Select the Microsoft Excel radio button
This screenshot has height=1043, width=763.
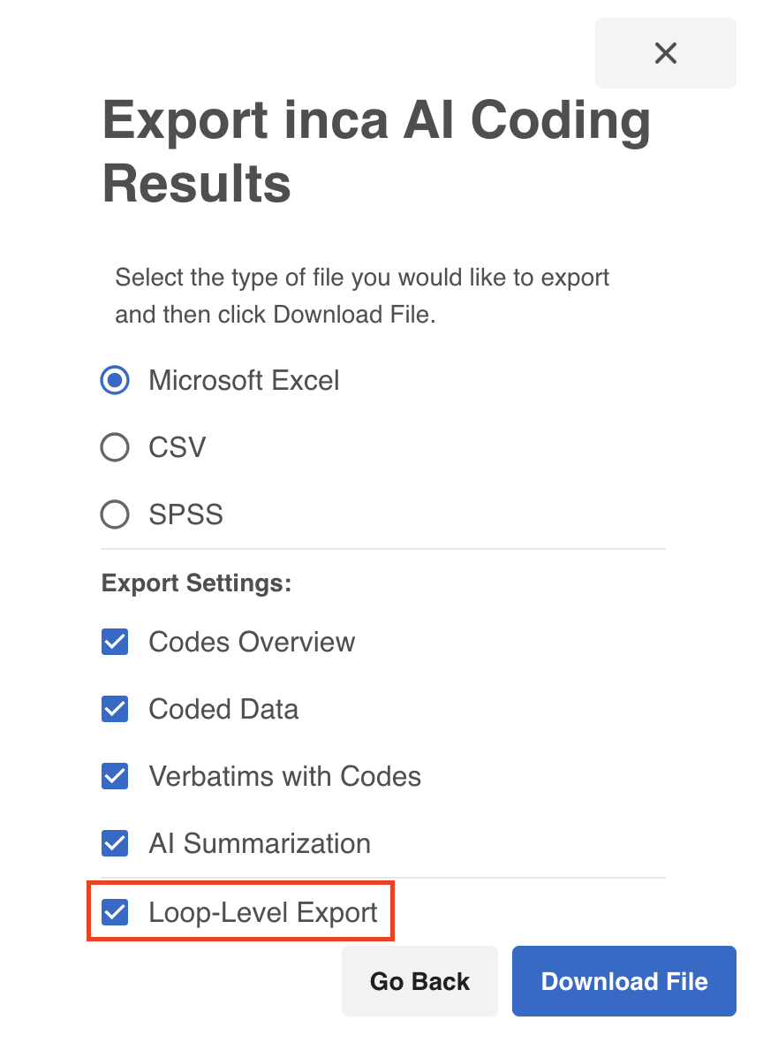coord(115,380)
